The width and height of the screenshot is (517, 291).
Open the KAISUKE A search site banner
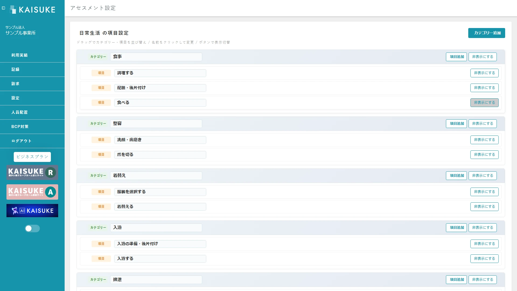pos(32,192)
